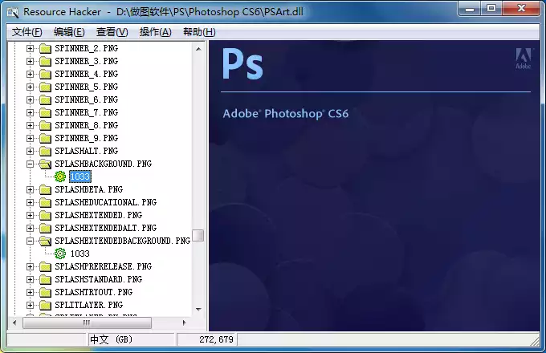The height and width of the screenshot is (353, 546).
Task: Select the SPLASHPRERELEASE.PNG tree label
Action: click(103, 266)
